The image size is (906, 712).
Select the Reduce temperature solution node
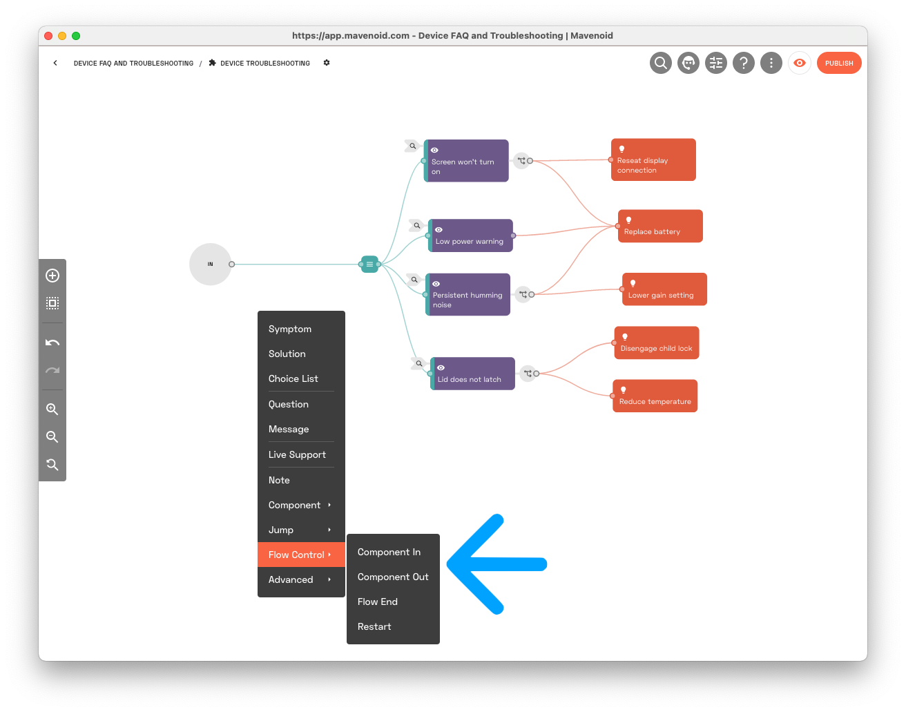coord(655,396)
